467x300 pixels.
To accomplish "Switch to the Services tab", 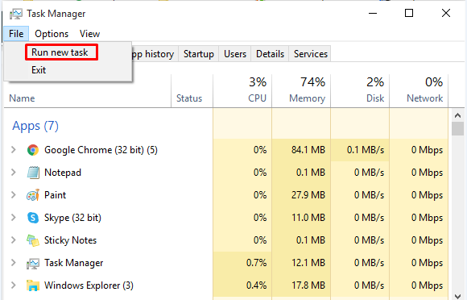I will 311,54.
